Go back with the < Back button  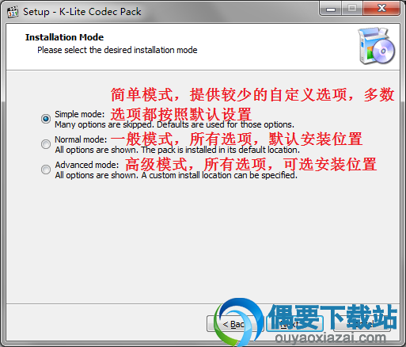pyautogui.click(x=235, y=324)
